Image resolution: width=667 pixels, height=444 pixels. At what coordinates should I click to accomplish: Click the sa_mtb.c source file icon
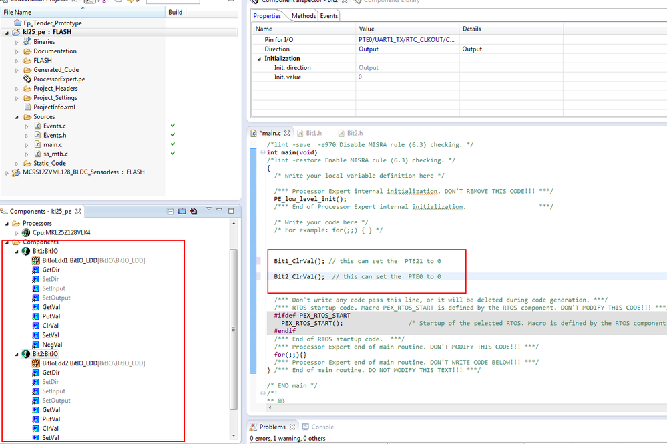(37, 154)
